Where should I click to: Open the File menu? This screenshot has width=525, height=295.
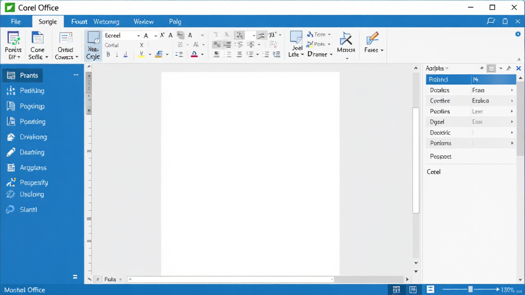(x=16, y=22)
